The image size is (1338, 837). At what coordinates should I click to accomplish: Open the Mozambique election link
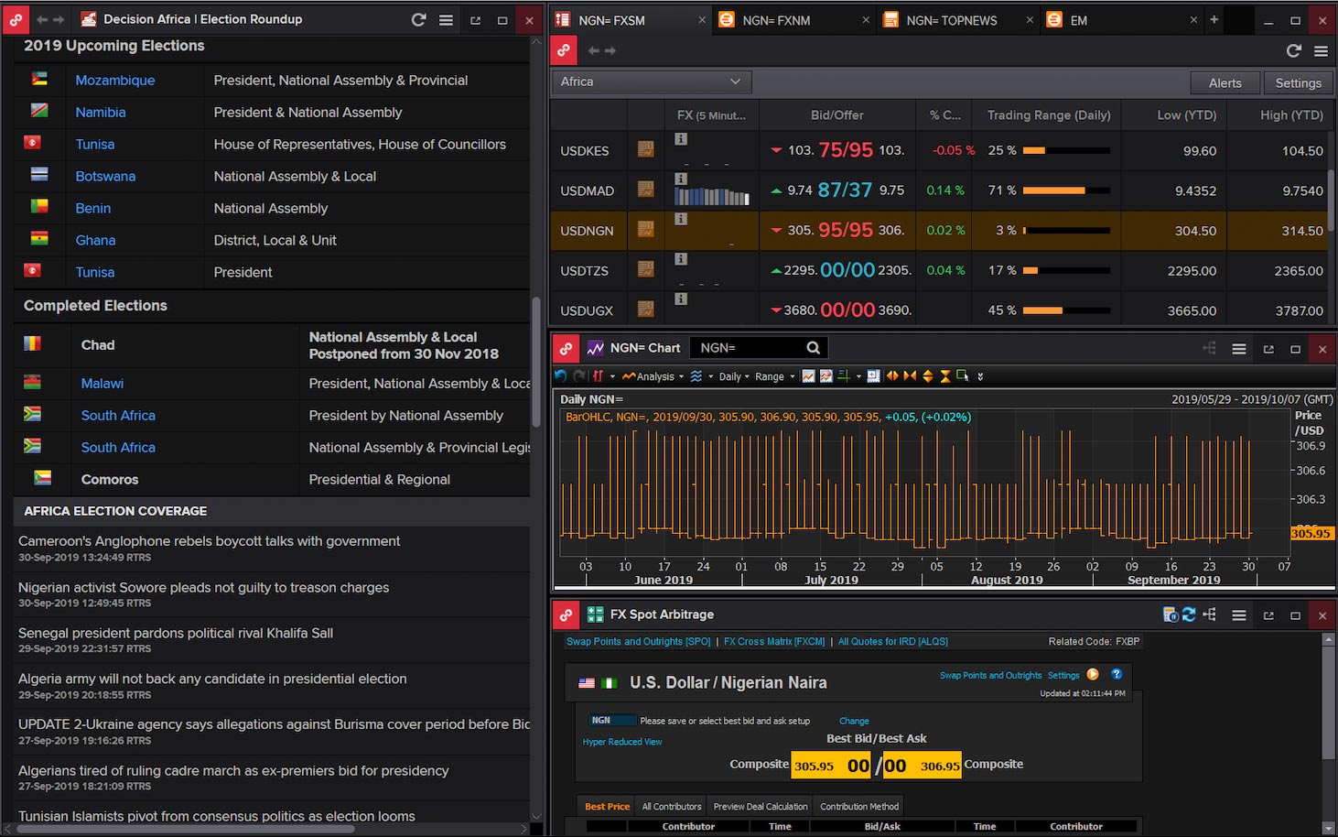[115, 81]
